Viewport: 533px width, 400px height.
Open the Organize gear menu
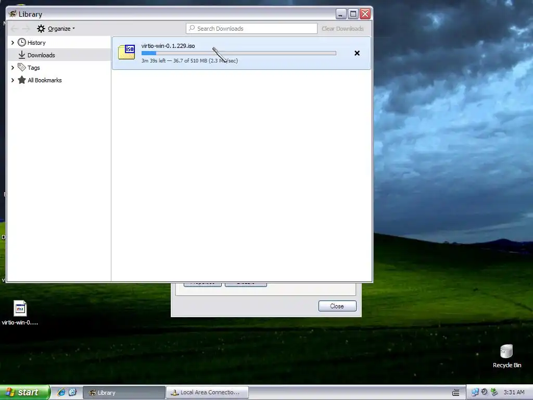[56, 29]
